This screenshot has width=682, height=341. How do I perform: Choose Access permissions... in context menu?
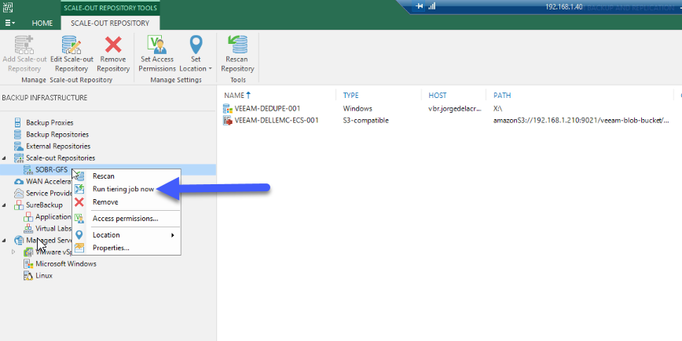(x=125, y=219)
